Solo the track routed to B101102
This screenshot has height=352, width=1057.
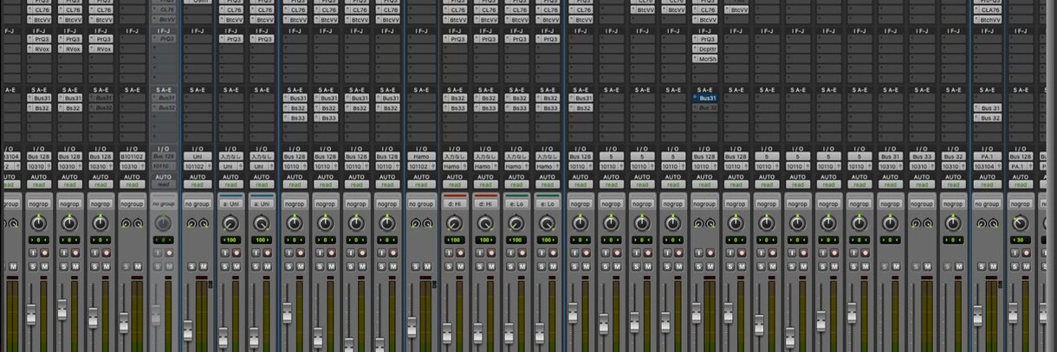coord(126,266)
